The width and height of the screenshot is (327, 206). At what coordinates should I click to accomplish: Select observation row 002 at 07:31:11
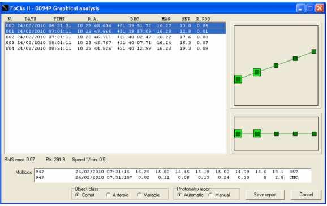(115, 37)
